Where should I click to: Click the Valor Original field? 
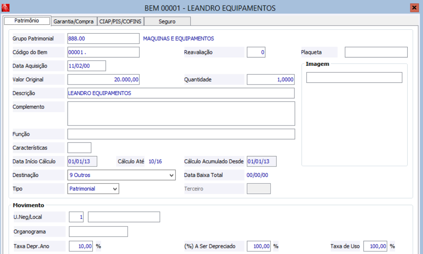pos(103,79)
